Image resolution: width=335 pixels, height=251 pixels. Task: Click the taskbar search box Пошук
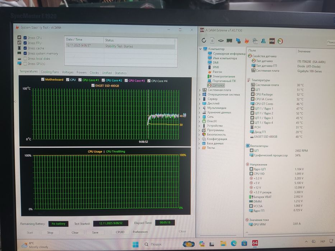tap(153, 244)
